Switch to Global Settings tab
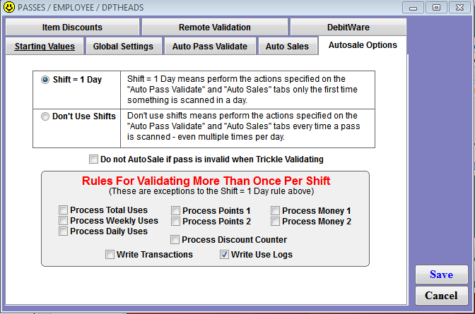Screen dimensions: 475x314 (x=123, y=47)
